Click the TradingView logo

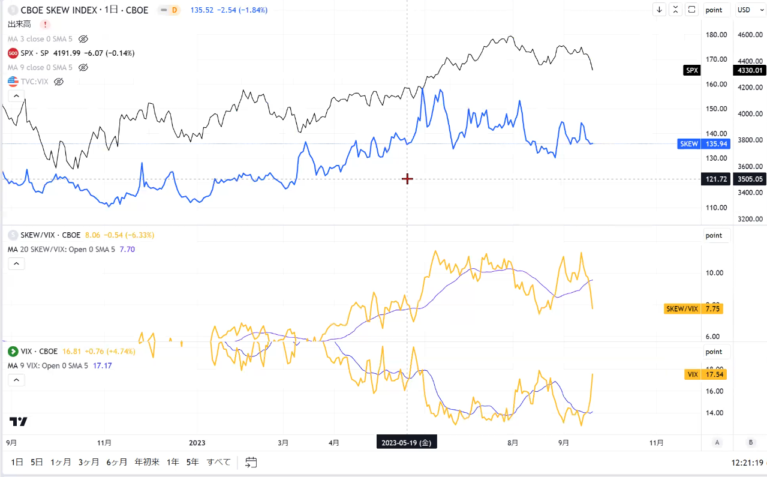[x=19, y=422]
